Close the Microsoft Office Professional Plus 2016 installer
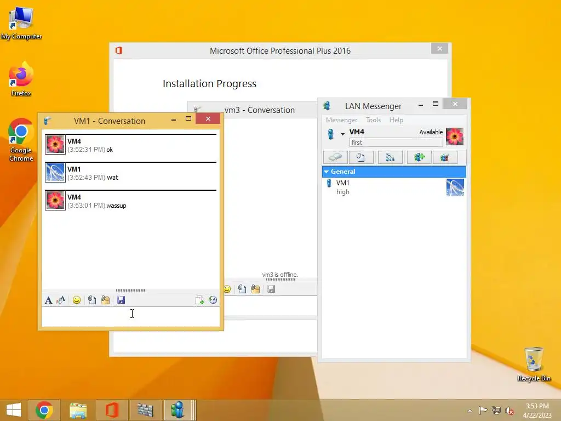The height and width of the screenshot is (421, 561). click(x=440, y=48)
